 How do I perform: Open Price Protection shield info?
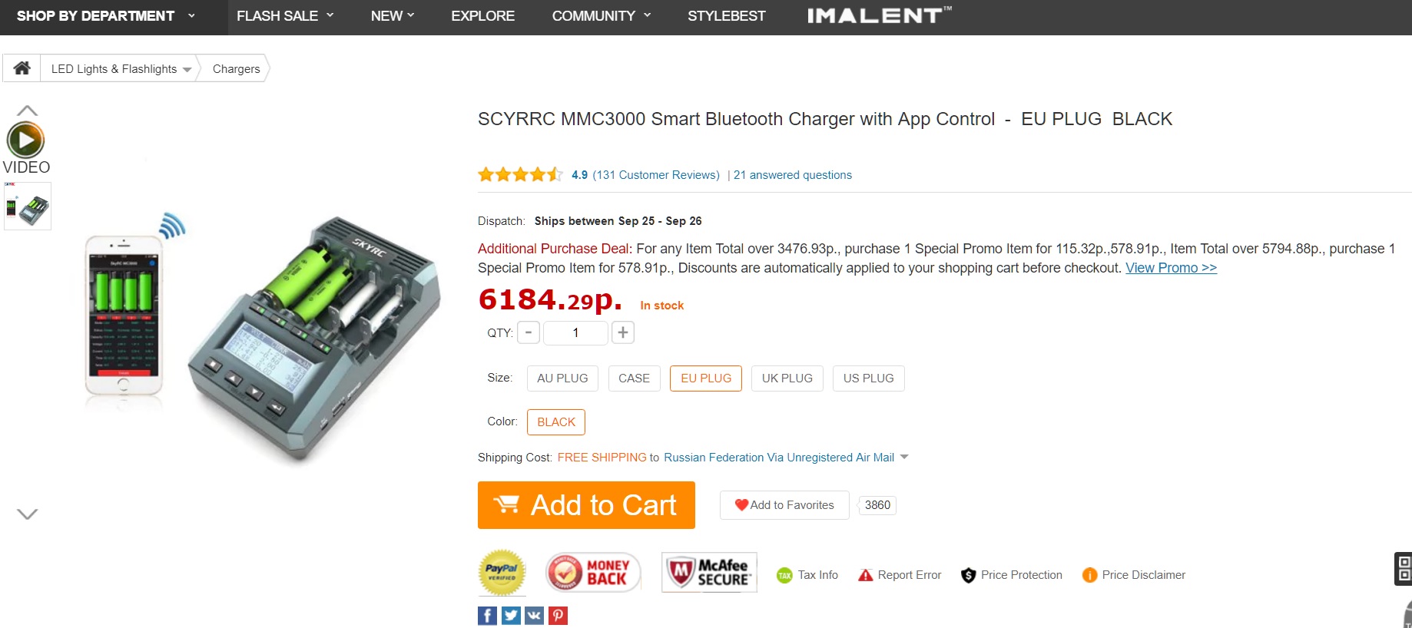pos(969,575)
